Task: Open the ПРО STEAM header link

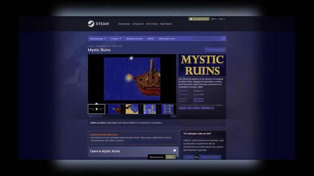Action: (152, 24)
